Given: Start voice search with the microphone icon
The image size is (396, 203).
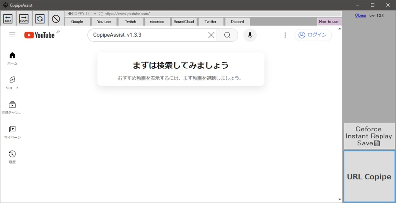Looking at the screenshot, I should pos(250,35).
